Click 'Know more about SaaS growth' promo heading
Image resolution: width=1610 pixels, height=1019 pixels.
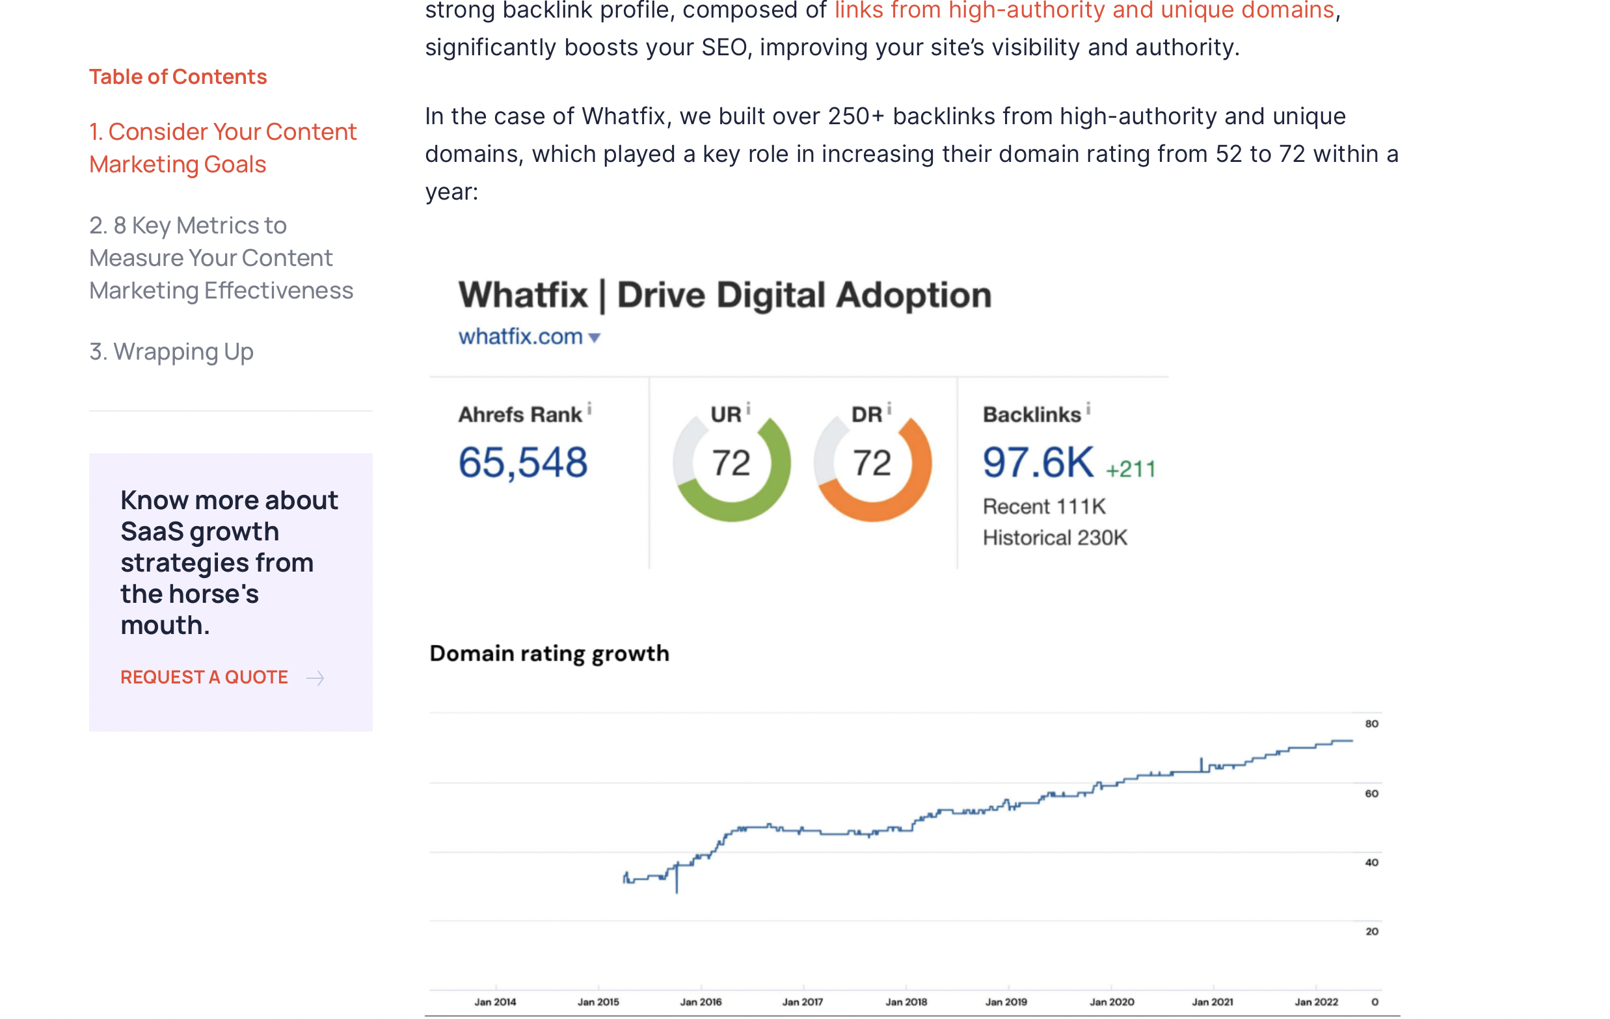[230, 562]
